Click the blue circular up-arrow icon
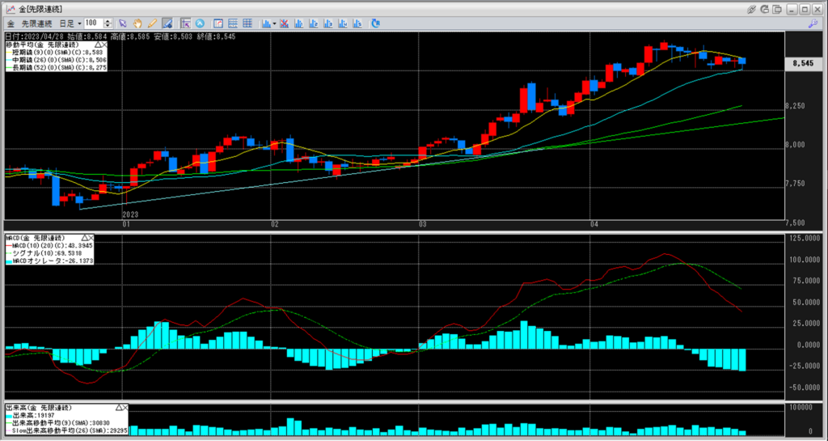The height and width of the screenshot is (441, 828). click(x=200, y=23)
